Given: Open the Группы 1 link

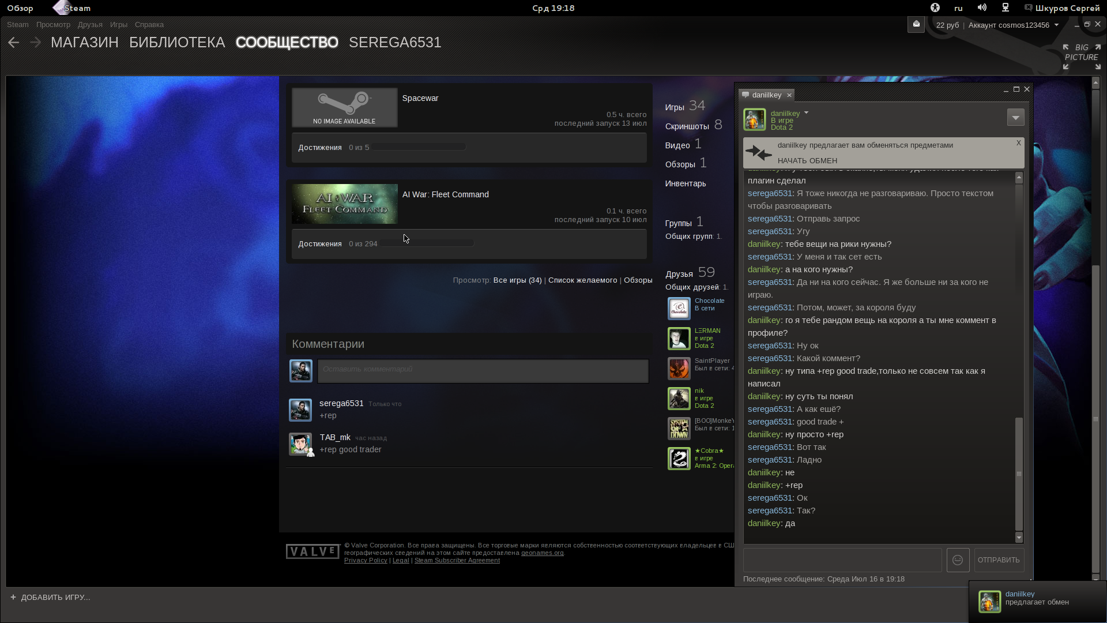Looking at the screenshot, I should [684, 222].
